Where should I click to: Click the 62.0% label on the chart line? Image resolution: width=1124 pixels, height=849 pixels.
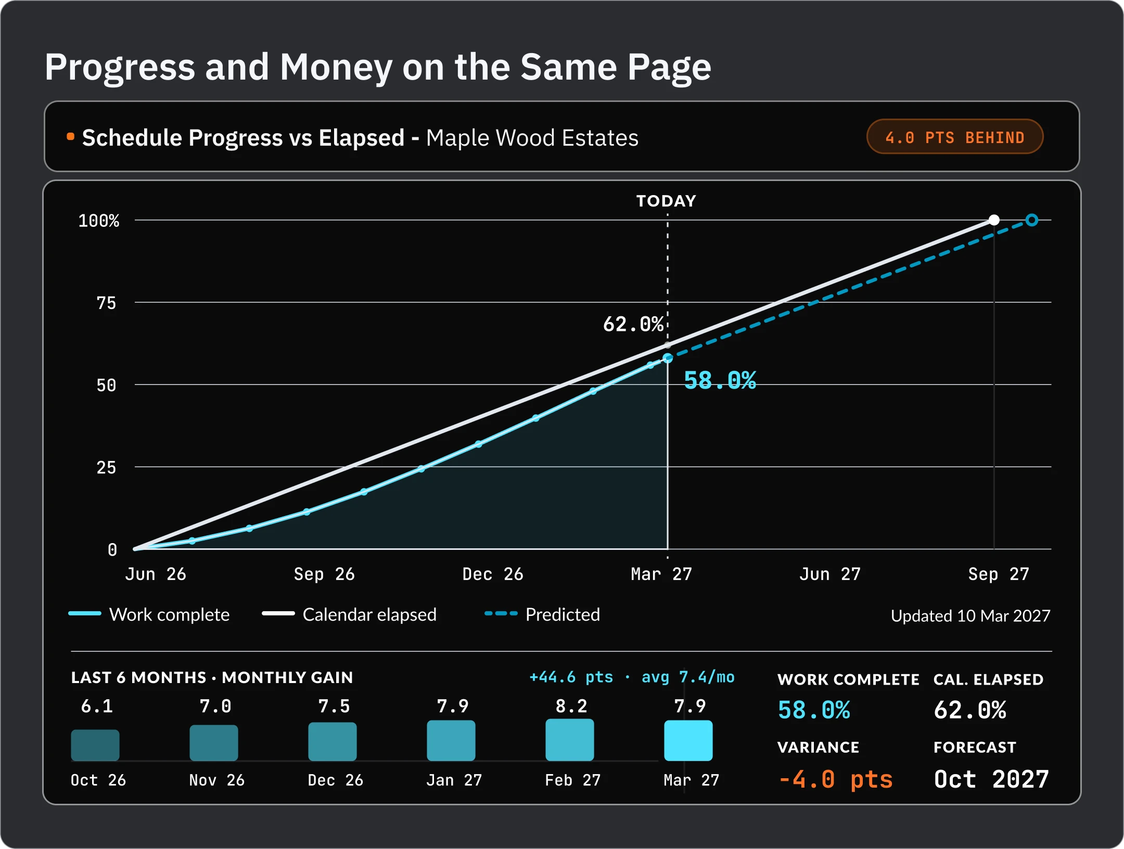click(x=633, y=324)
